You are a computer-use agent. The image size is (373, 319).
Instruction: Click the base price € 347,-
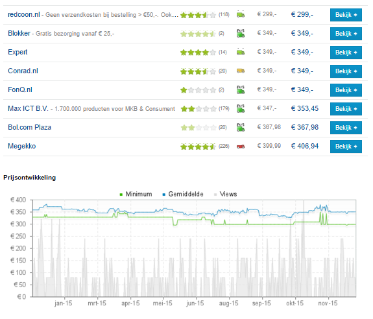pos(267,108)
